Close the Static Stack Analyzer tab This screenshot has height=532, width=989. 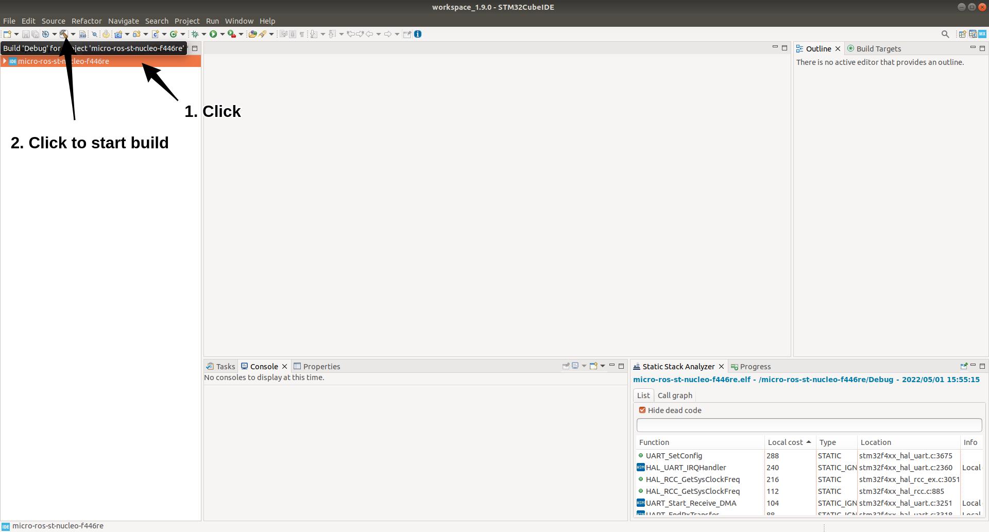(x=721, y=366)
